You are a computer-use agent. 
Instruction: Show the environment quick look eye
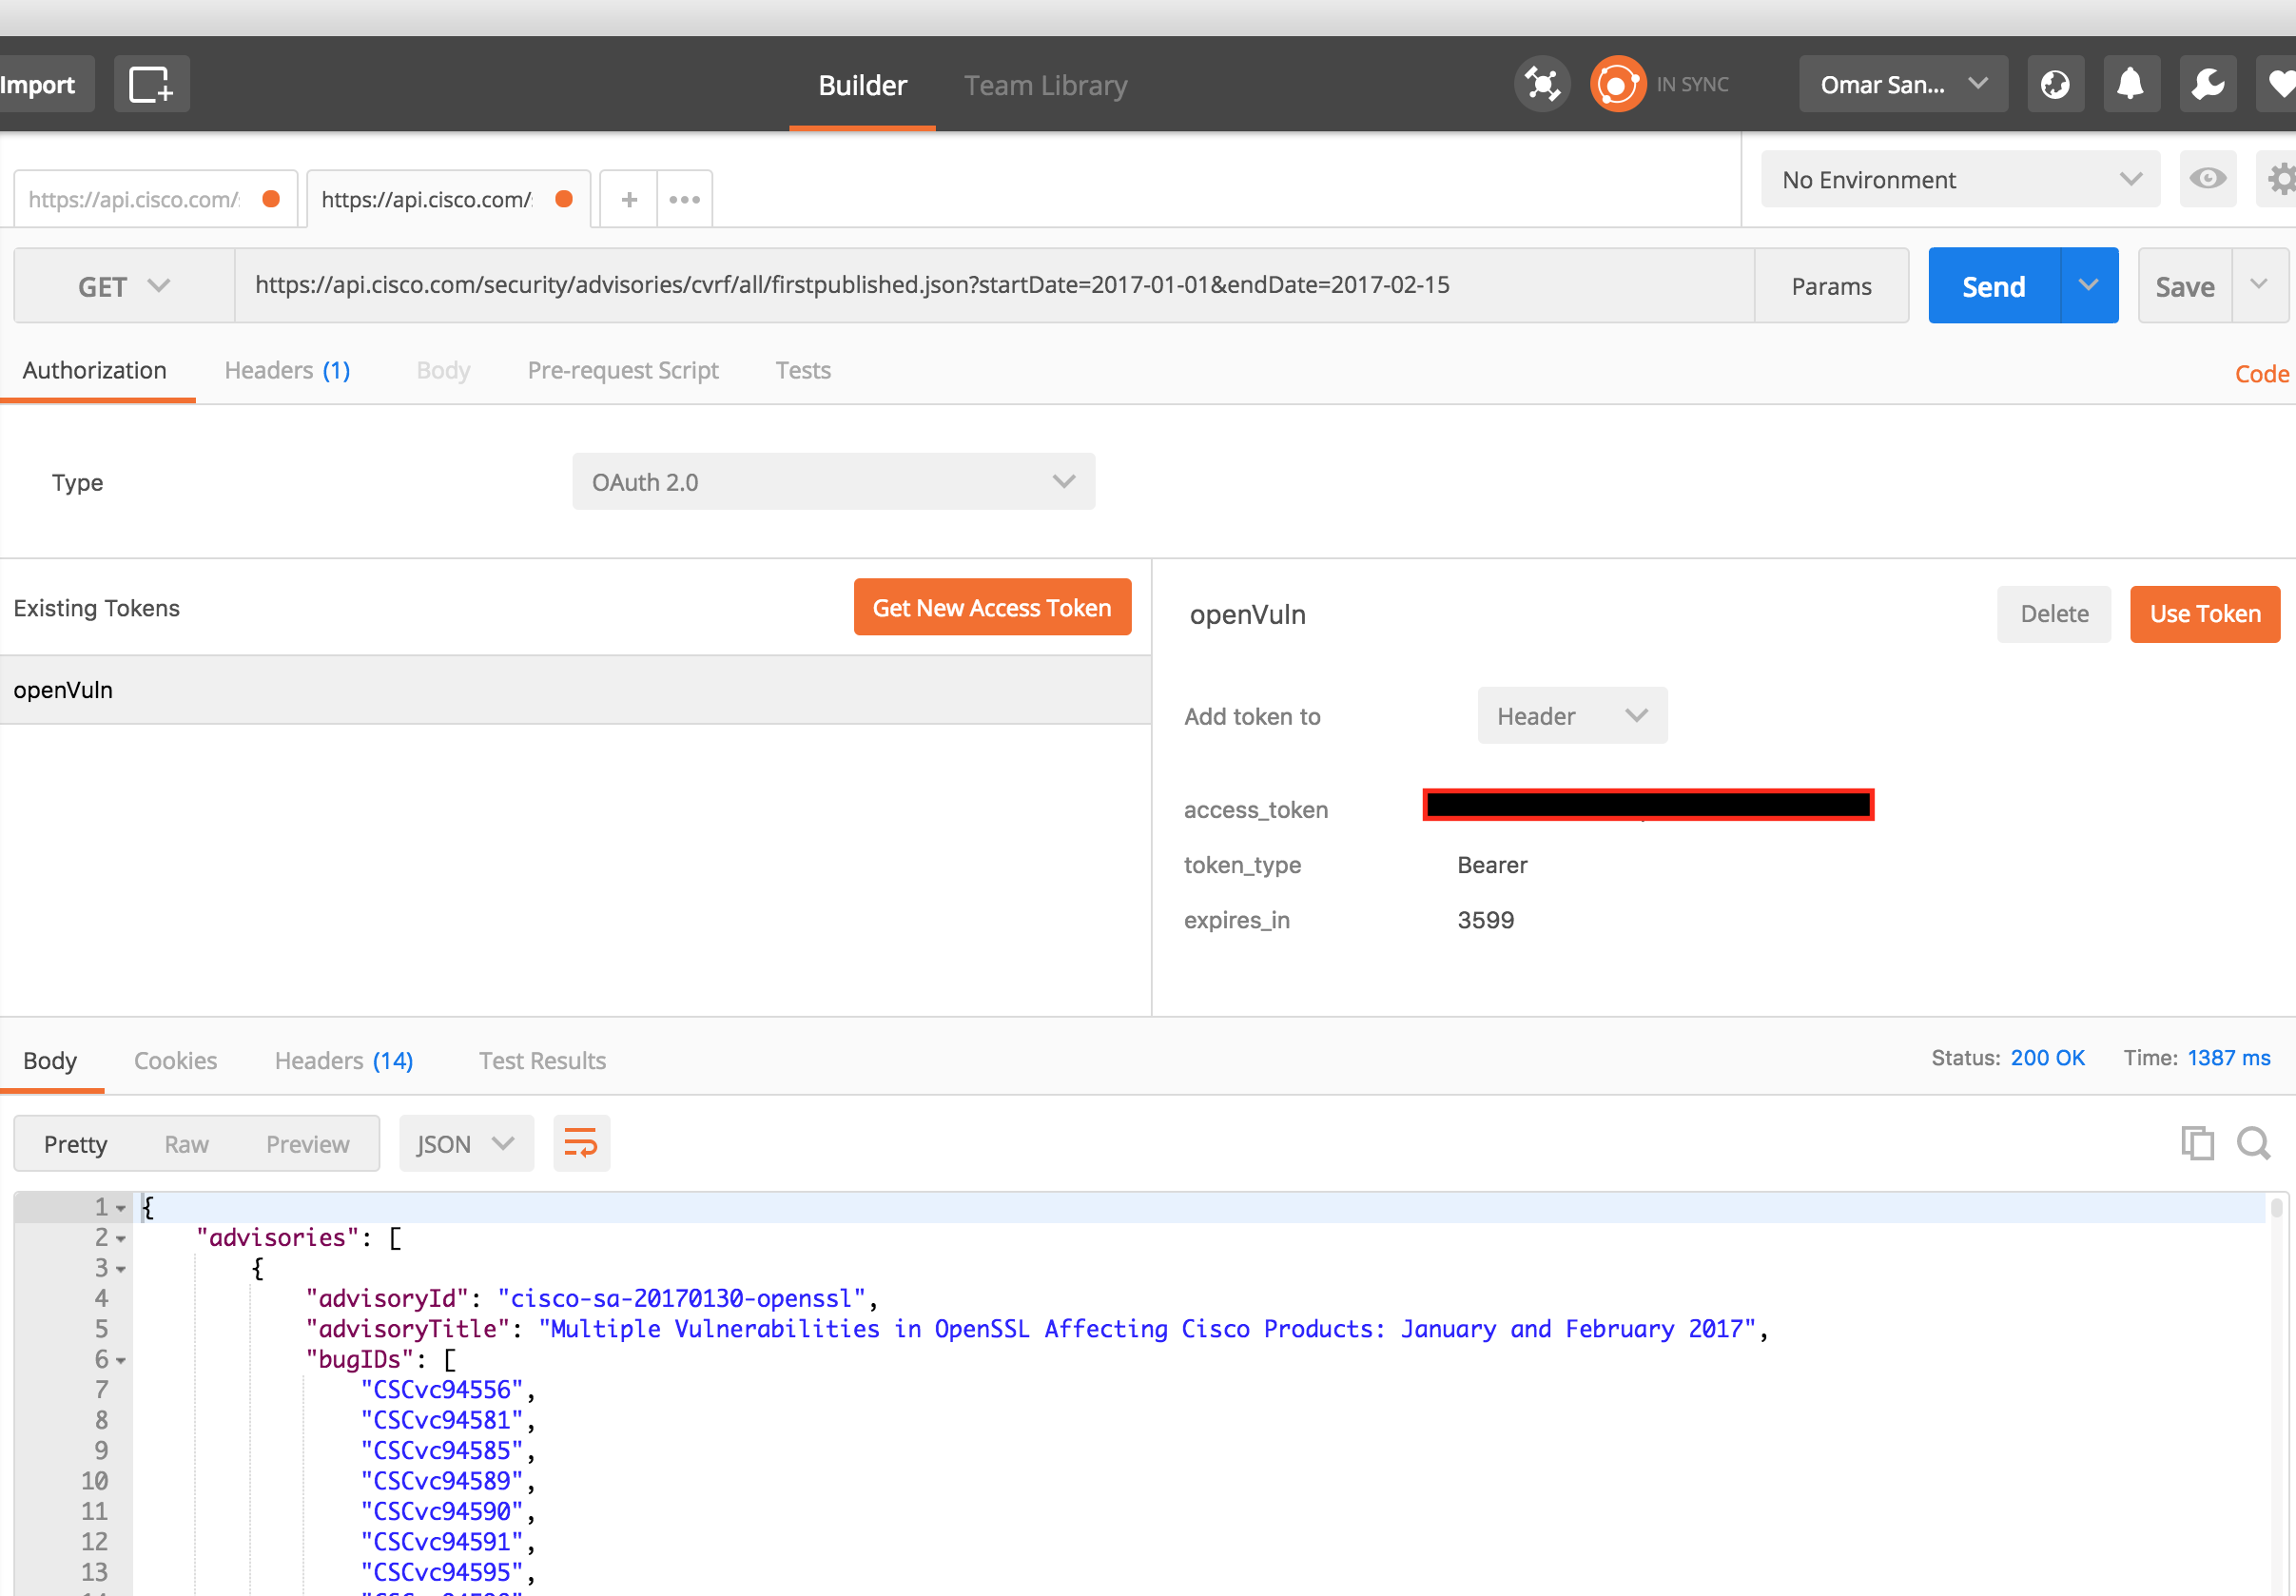pyautogui.click(x=2207, y=179)
